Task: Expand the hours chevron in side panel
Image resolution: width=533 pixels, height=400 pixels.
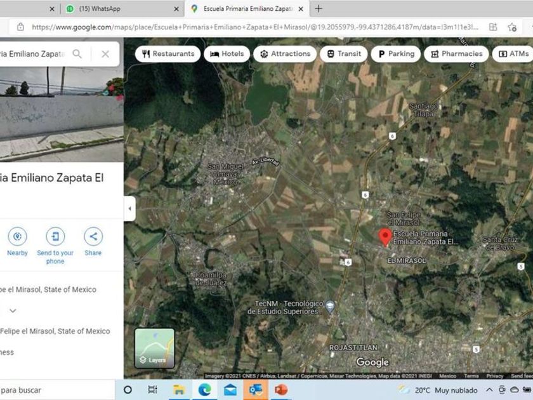Action: (13, 310)
